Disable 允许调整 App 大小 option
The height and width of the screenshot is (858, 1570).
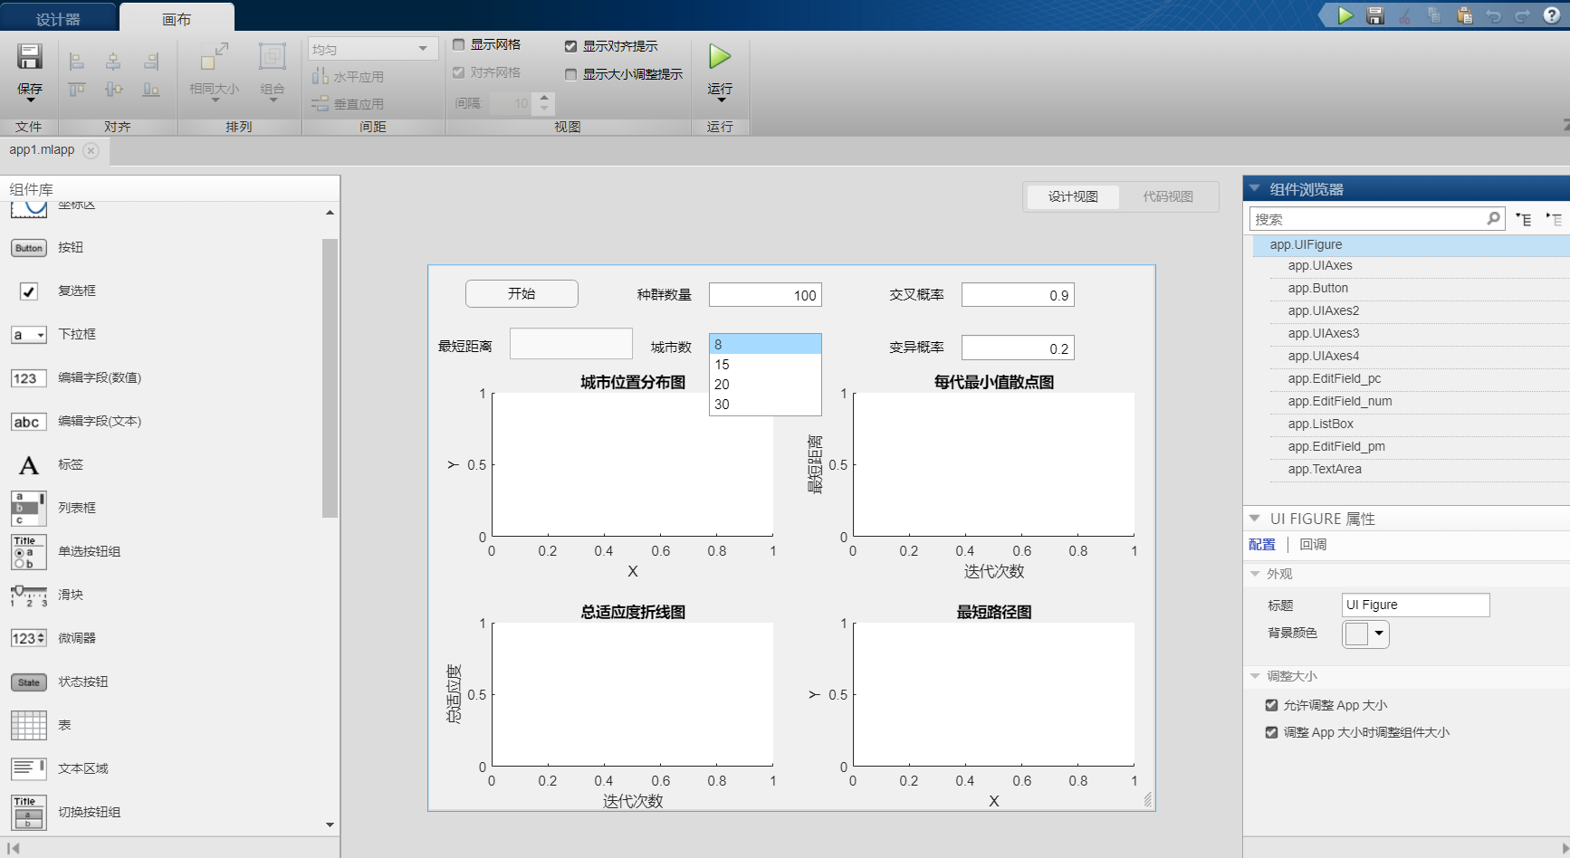pyautogui.click(x=1271, y=704)
